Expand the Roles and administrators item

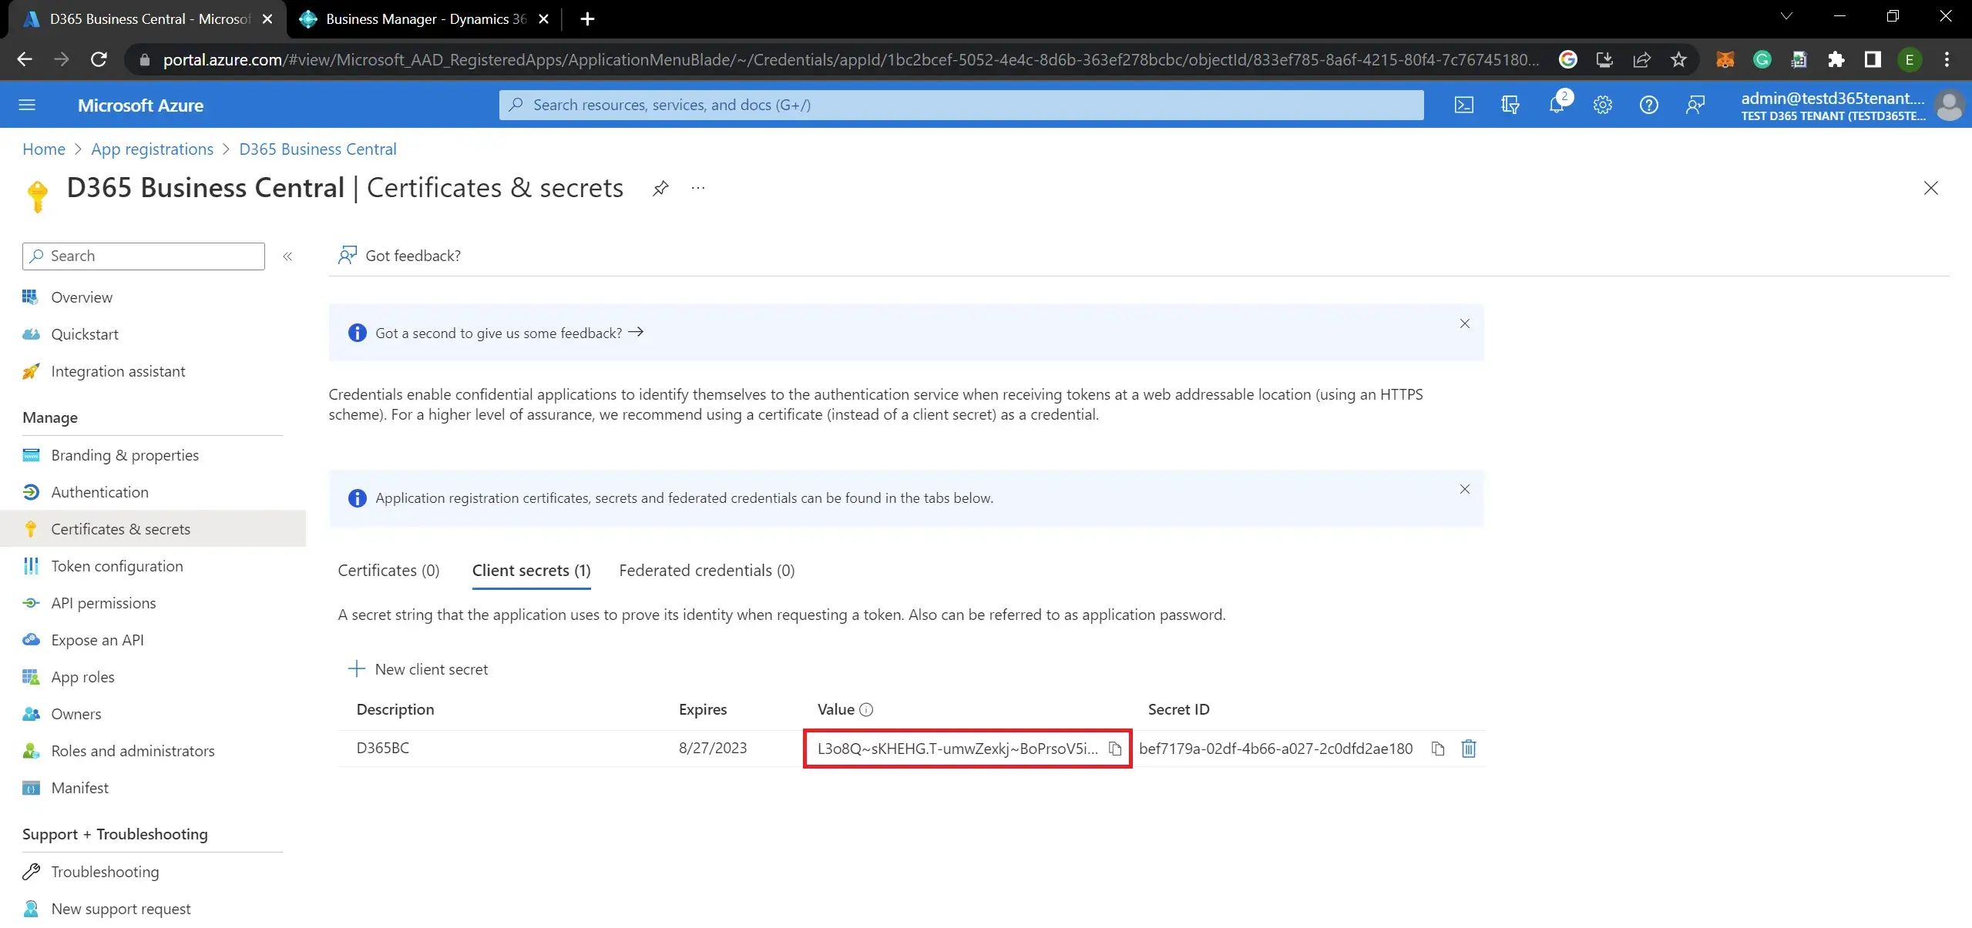[132, 751]
